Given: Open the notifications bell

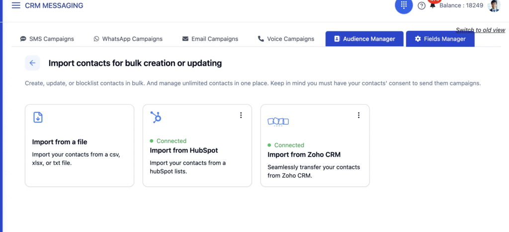Looking at the screenshot, I should coord(432,5).
